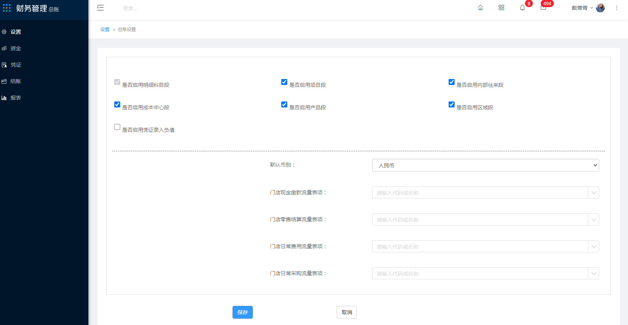Image resolution: width=628 pixels, height=325 pixels.
Task: Click the 是否启用区域段 label text
Action: pos(475,107)
